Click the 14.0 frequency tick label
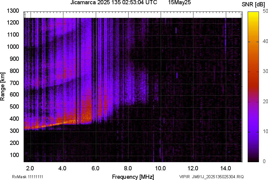268x180 pixels. point(226,168)
